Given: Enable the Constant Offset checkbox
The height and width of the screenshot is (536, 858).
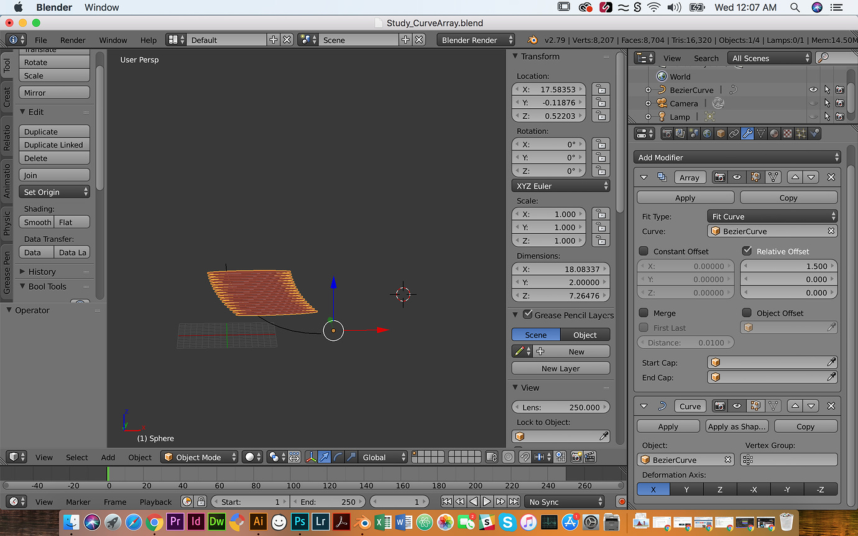Looking at the screenshot, I should [x=644, y=251].
